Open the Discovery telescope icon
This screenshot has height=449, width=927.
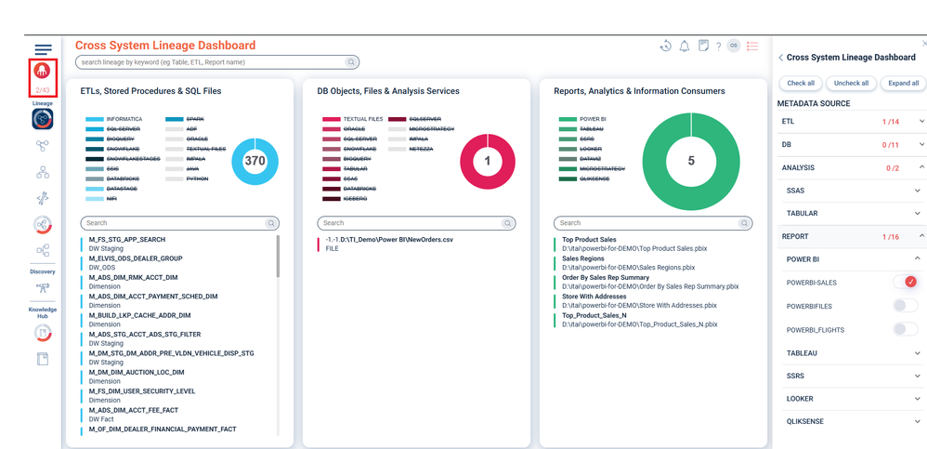pos(43,287)
